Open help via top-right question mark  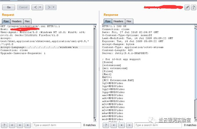(193, 7)
